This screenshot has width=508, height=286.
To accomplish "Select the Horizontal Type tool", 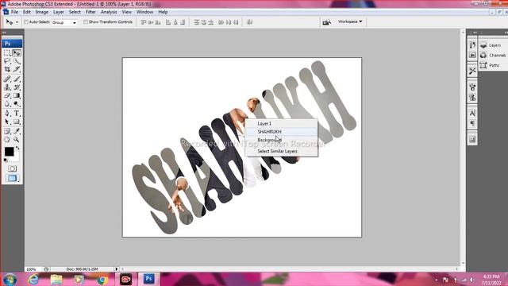I will click(17, 114).
